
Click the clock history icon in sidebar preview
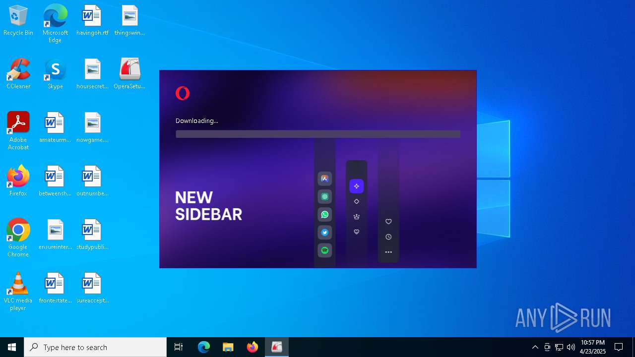388,237
